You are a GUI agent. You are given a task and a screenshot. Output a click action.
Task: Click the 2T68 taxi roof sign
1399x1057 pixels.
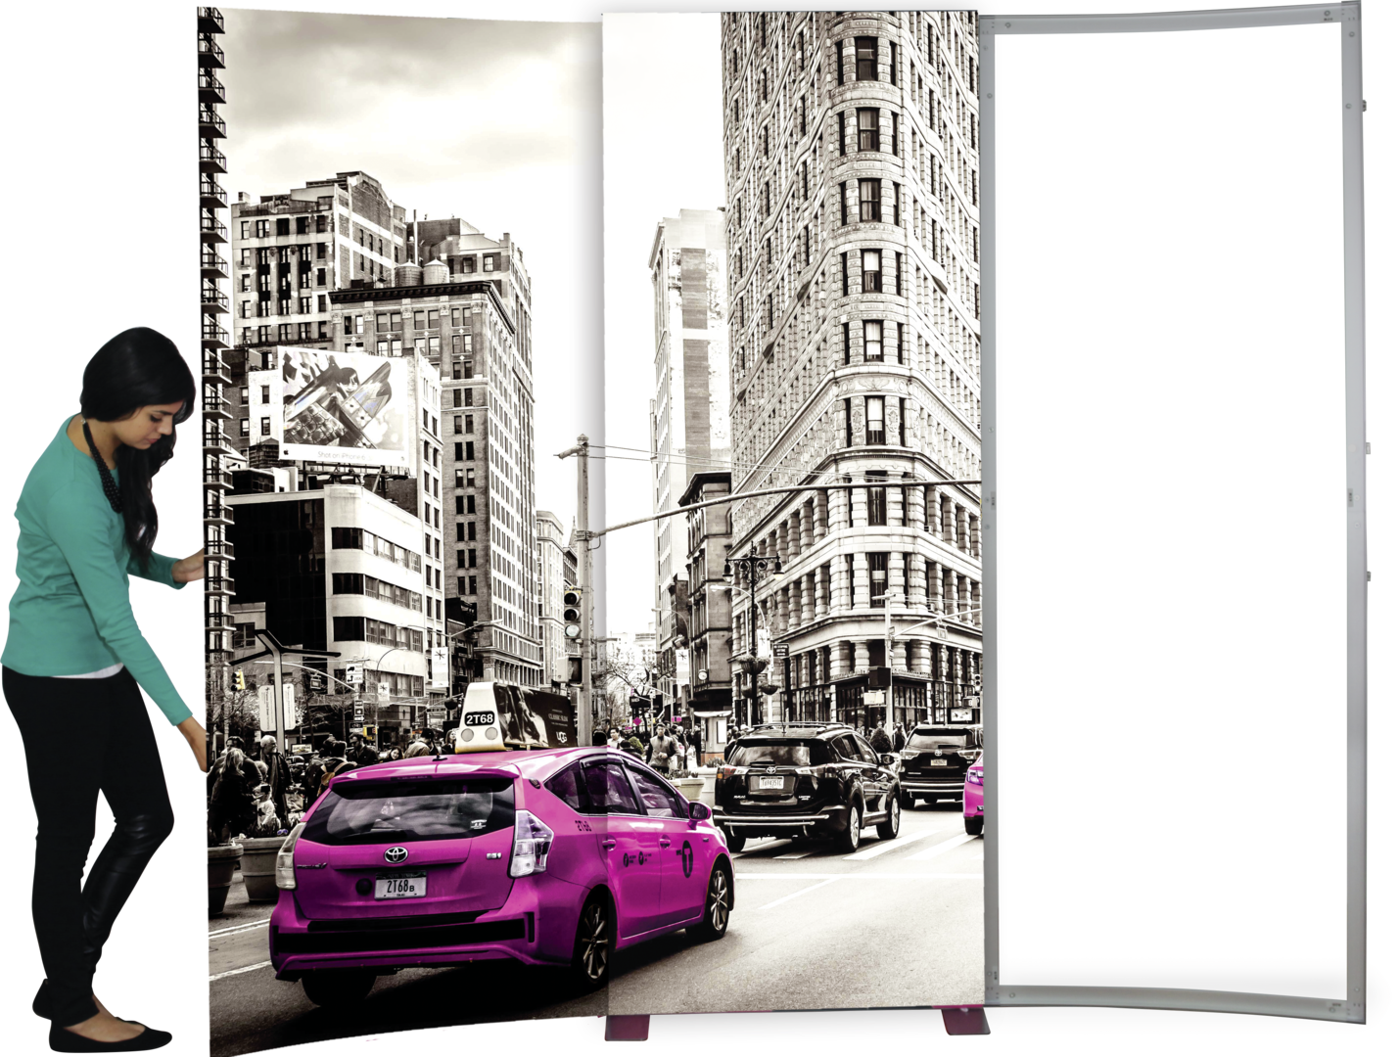coord(479,717)
